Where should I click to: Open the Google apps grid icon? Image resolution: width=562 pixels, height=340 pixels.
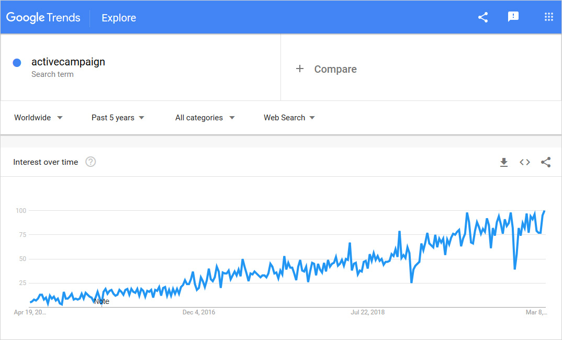click(548, 17)
